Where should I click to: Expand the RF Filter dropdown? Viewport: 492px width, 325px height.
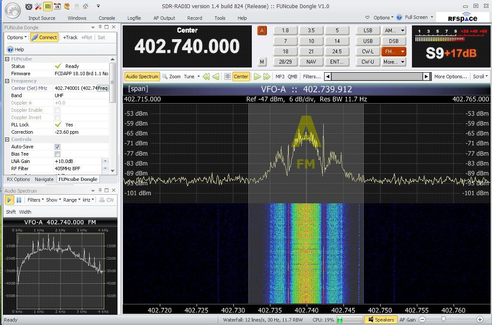tap(105, 169)
